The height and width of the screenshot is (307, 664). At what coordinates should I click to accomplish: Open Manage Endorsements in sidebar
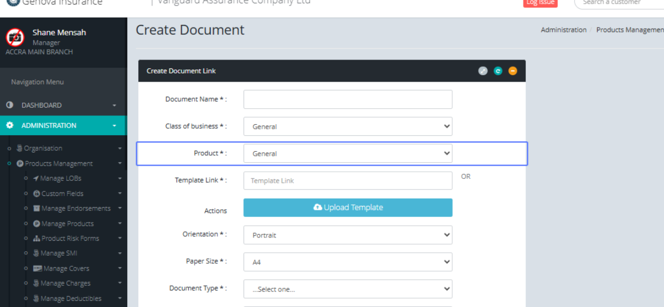click(x=76, y=209)
